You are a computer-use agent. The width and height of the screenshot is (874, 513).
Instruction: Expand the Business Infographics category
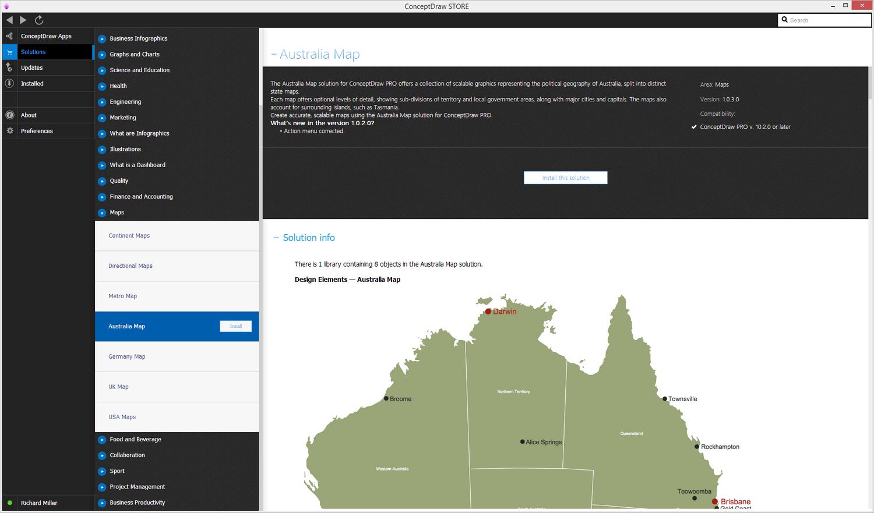(102, 38)
